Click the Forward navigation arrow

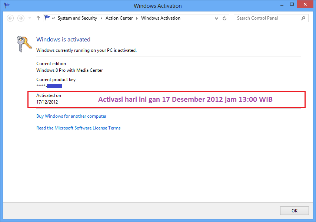tap(21, 18)
